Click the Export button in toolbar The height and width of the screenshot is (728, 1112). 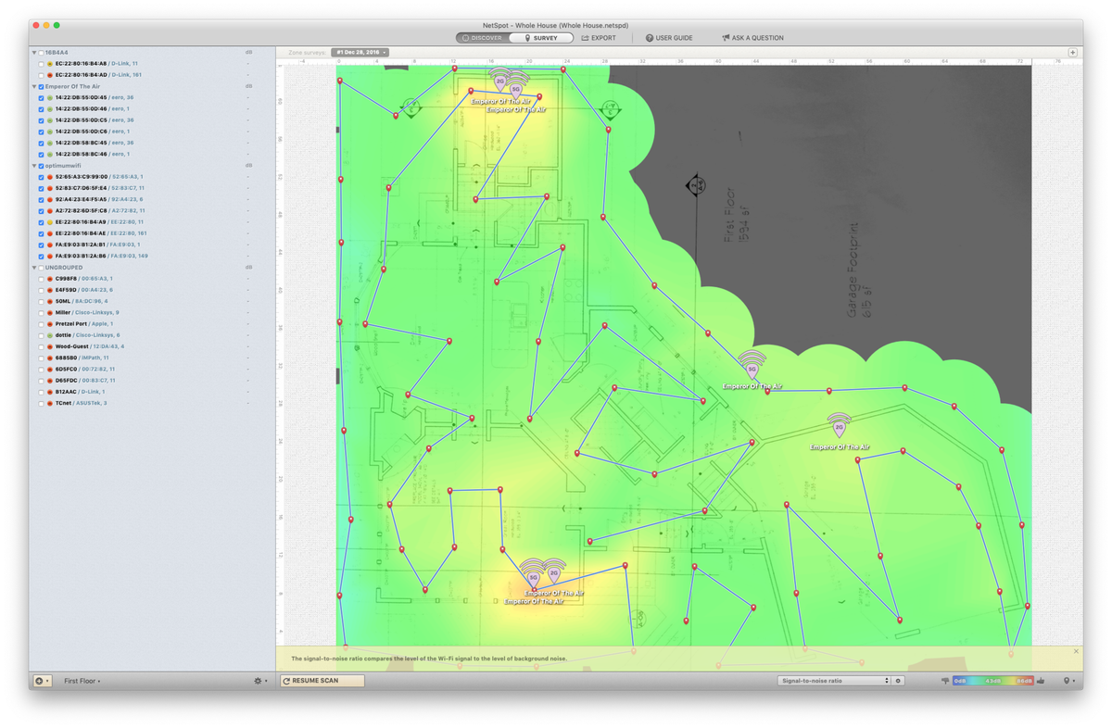click(599, 38)
